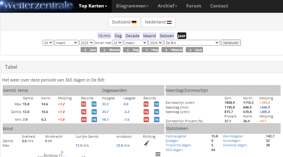283x157 pixels.
Task: Click the red TN record icon under Dagwaarden Records
Action: tap(146, 120)
